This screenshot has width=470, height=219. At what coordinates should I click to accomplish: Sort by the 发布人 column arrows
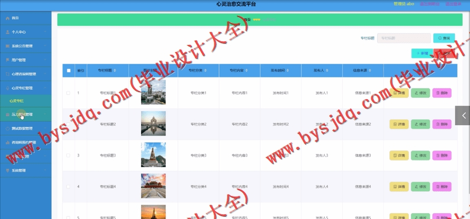[x=327, y=71]
